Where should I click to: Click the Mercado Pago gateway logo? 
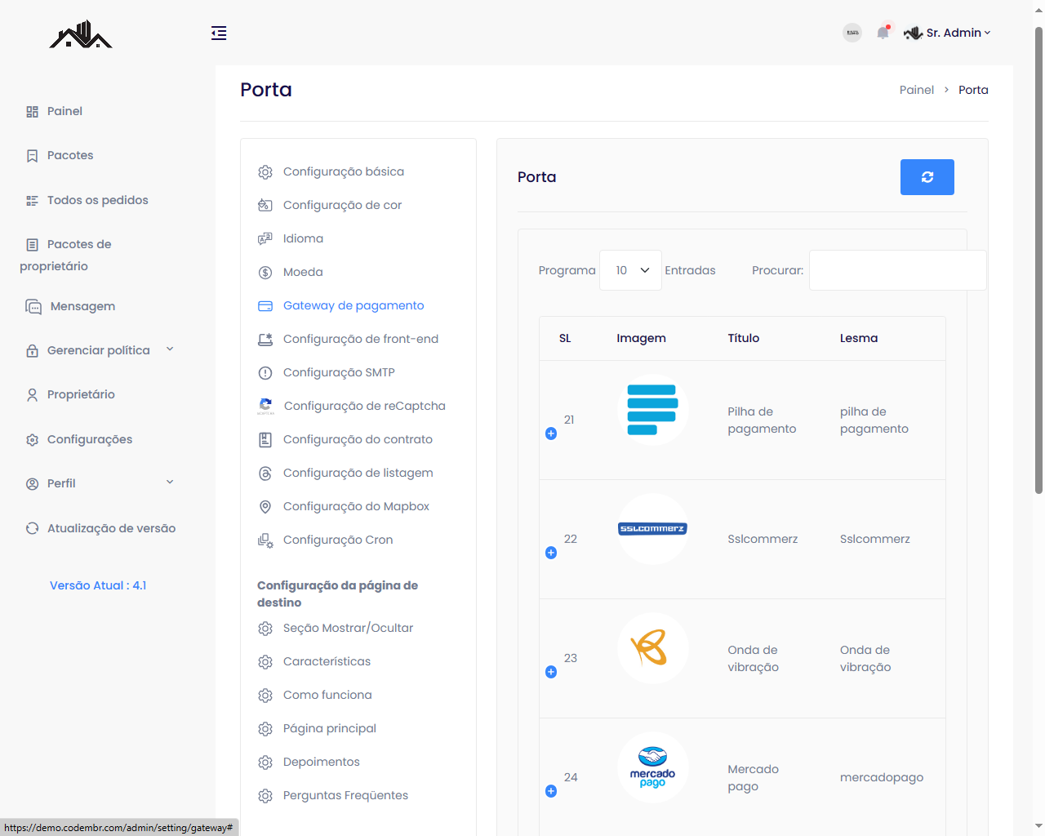652,767
